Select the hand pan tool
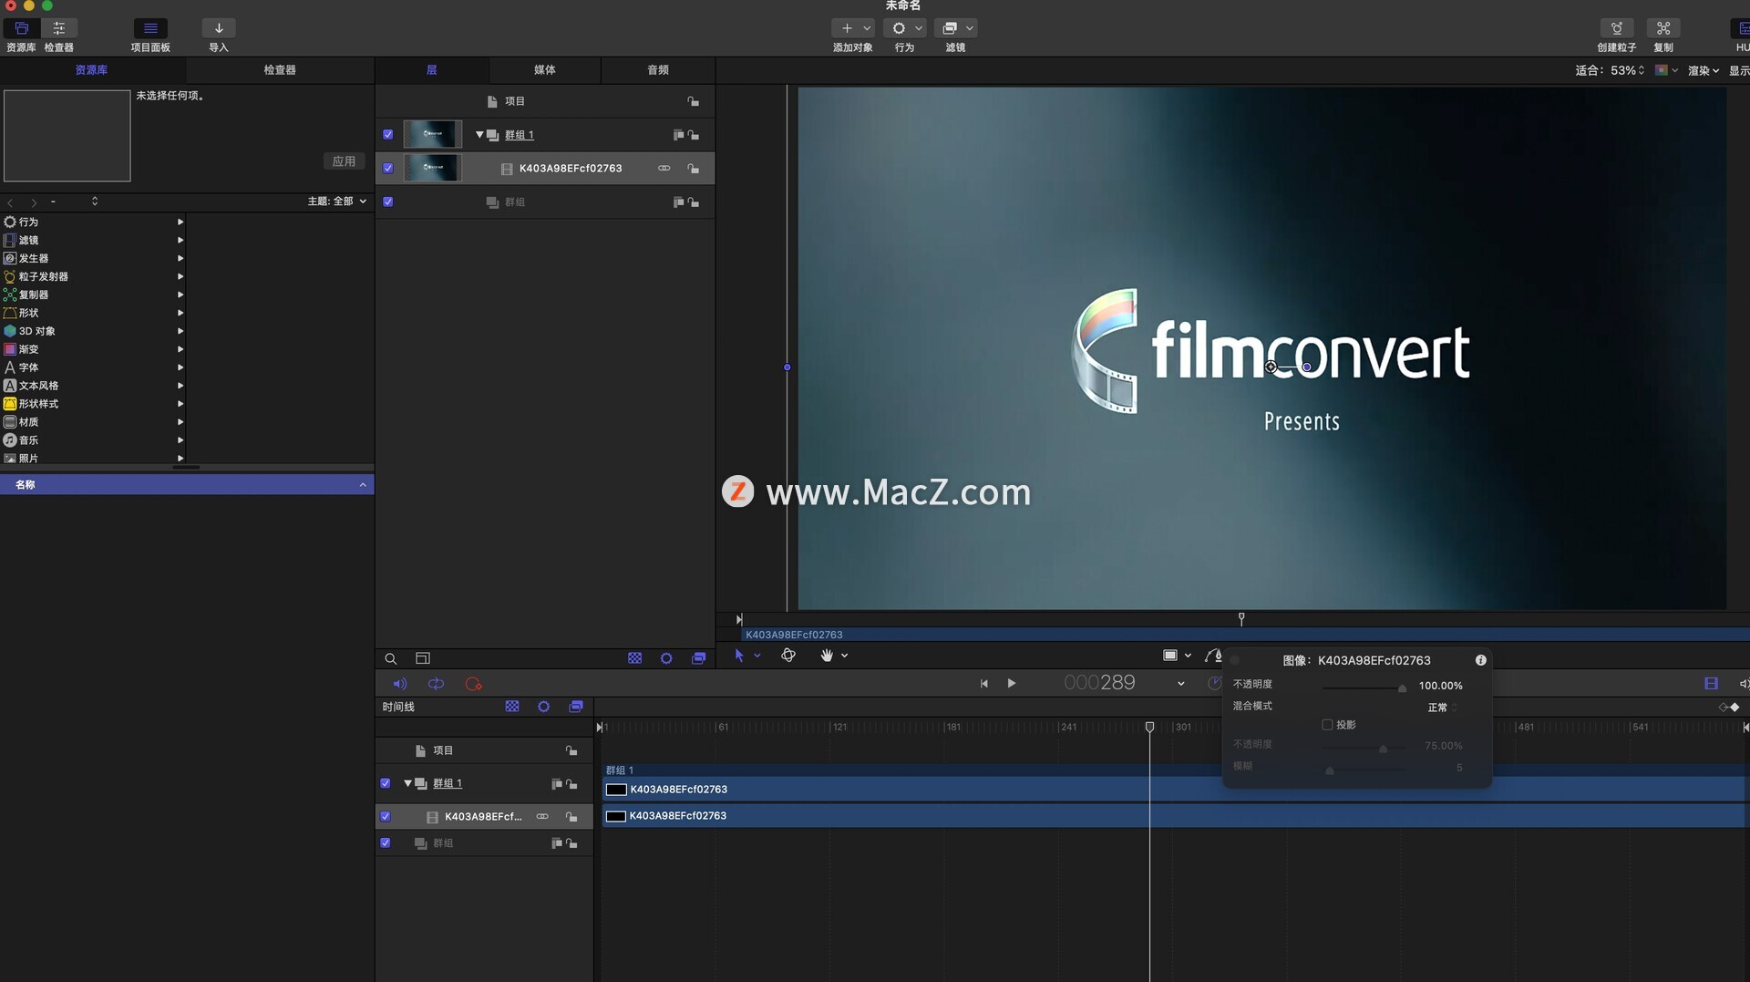Image resolution: width=1750 pixels, height=982 pixels. click(x=827, y=656)
